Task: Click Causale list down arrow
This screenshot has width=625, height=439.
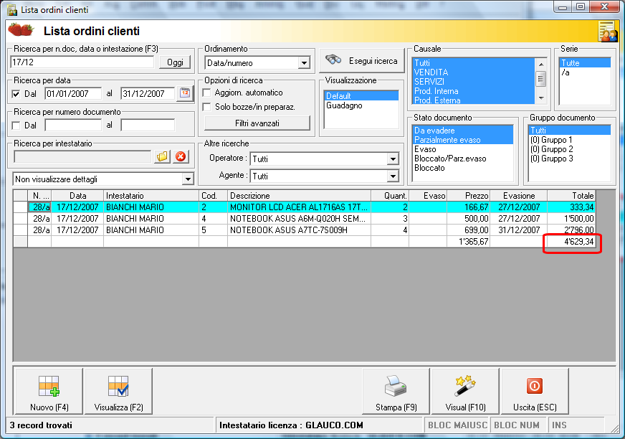Action: [x=541, y=98]
